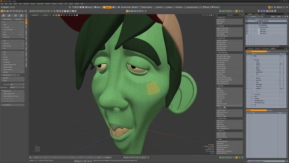Switch to the Items tab in right panel
Screen dimensions: 289x163
(x=250, y=14)
